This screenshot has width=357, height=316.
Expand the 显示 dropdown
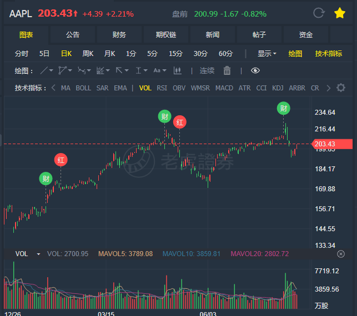click(x=267, y=54)
